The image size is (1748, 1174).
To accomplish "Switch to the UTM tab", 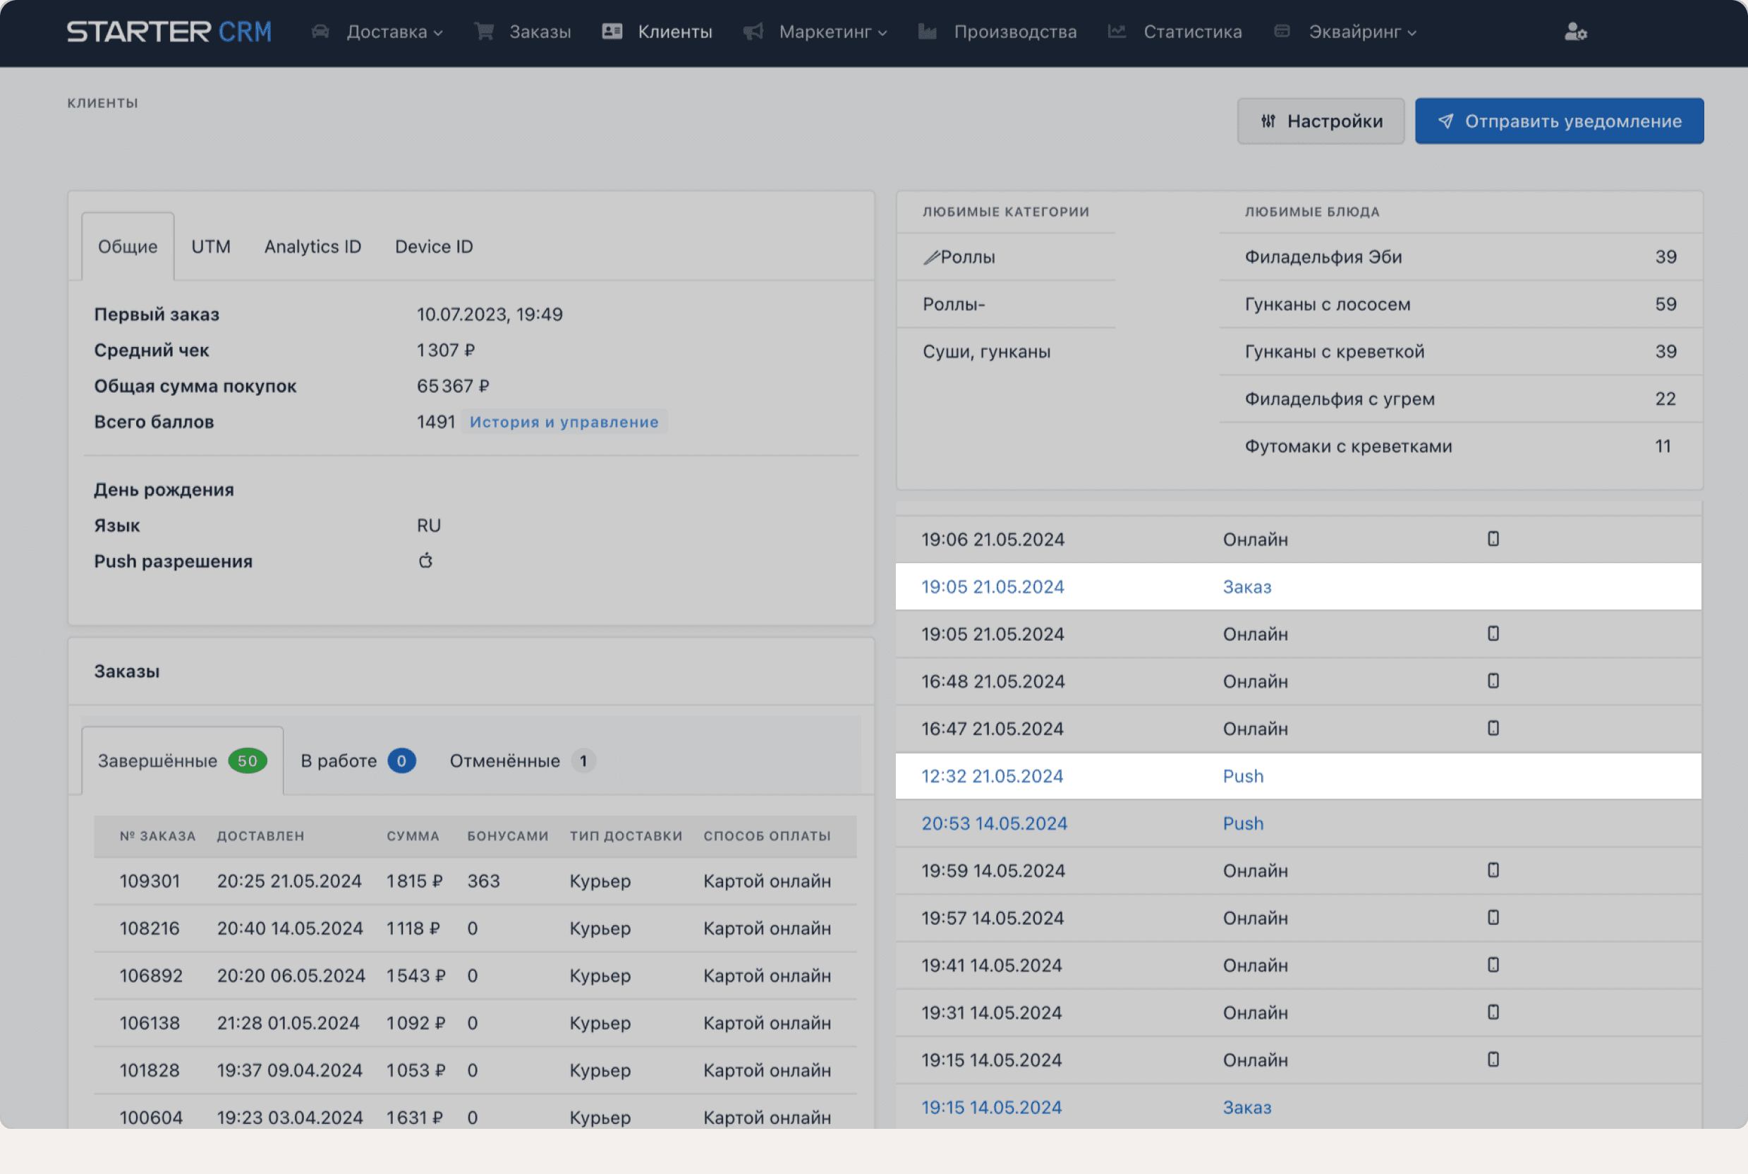I will [210, 246].
